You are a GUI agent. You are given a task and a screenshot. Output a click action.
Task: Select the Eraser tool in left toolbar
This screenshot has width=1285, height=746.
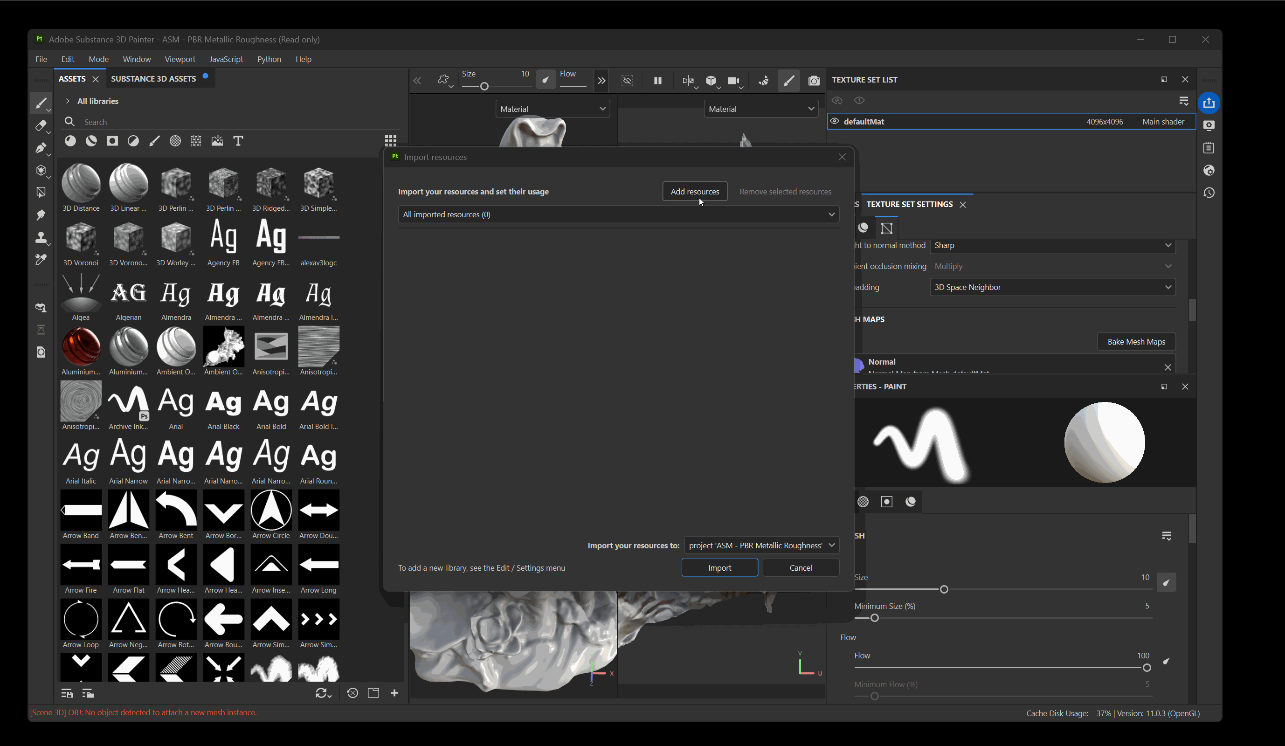[x=41, y=125]
